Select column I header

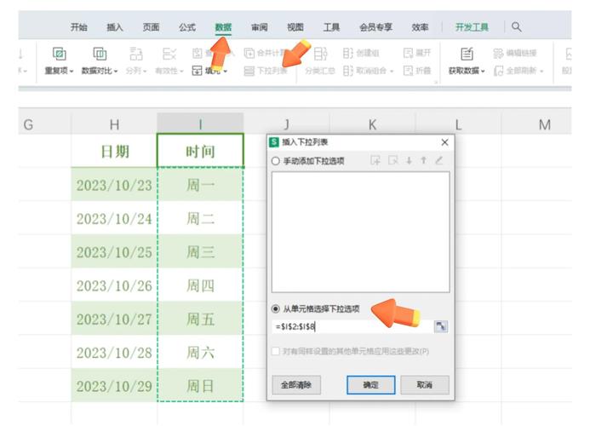[200, 124]
